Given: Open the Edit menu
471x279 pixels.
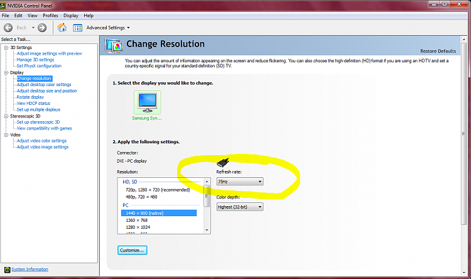Looking at the screenshot, I should (18, 16).
